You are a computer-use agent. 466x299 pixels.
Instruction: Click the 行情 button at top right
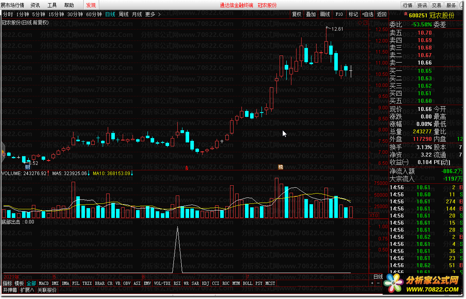click(407, 5)
